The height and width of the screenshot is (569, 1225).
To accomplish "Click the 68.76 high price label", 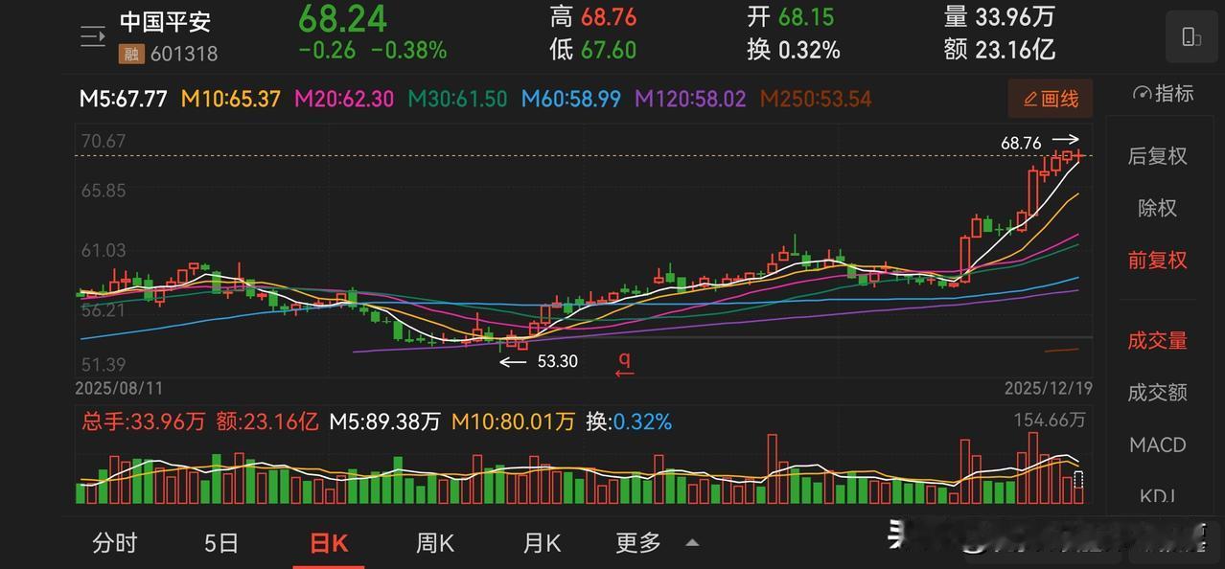I will [x=1020, y=144].
